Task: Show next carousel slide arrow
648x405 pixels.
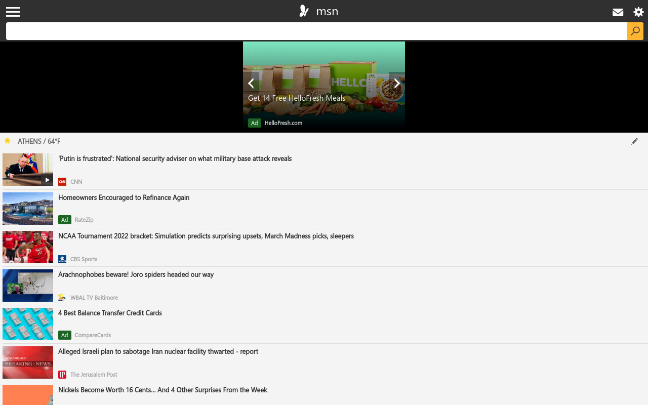Action: (x=397, y=83)
